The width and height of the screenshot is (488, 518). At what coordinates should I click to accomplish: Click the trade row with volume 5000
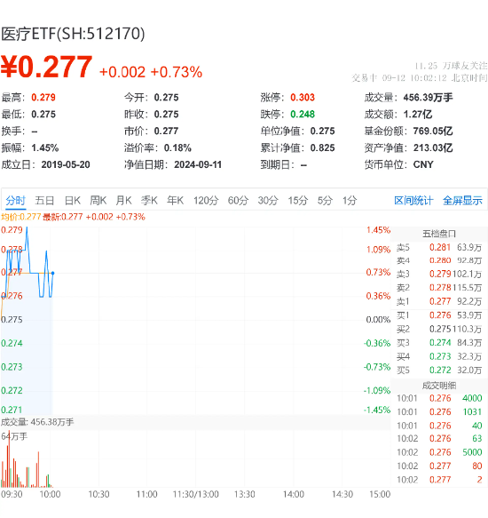[x=439, y=452]
